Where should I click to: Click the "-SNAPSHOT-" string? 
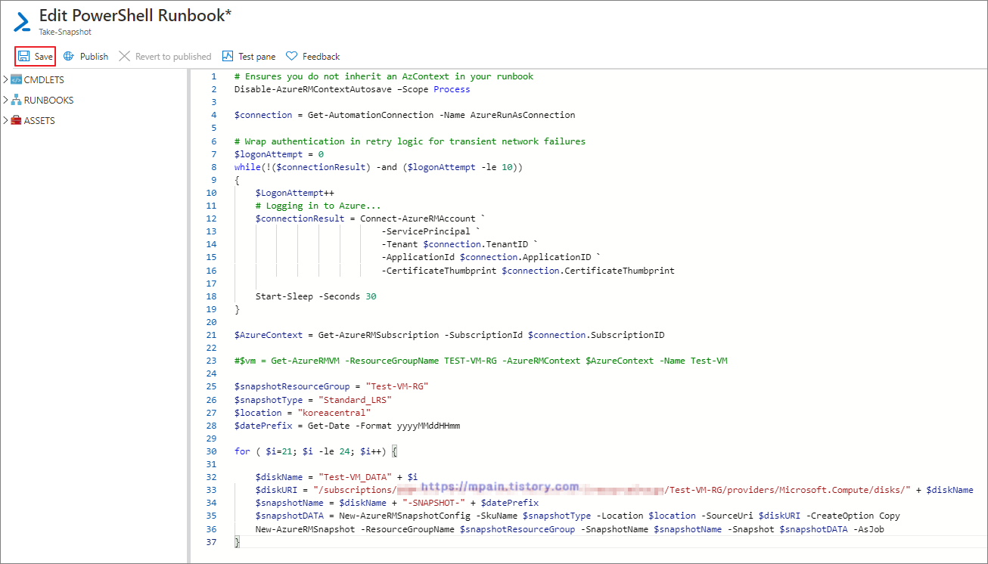[x=433, y=503]
